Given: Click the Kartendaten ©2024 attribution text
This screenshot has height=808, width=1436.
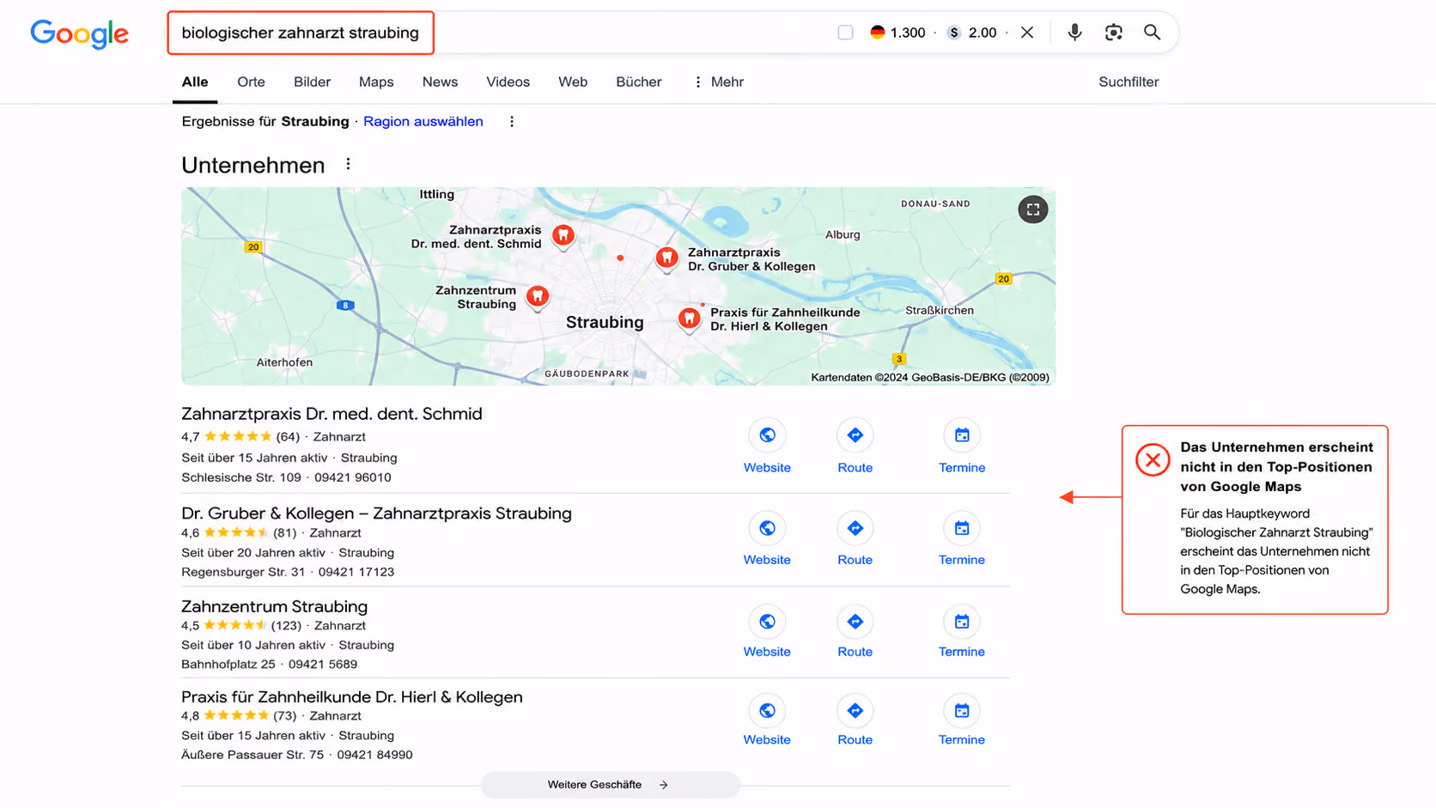Looking at the screenshot, I should click(x=930, y=377).
